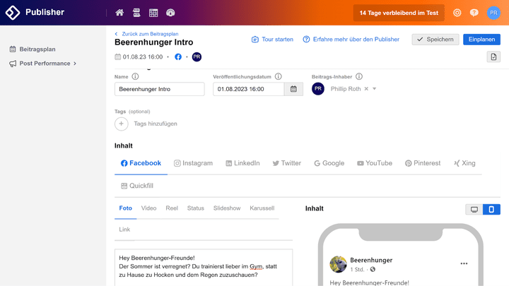The image size is (509, 286).
Task: Click the Post Performance megaphone icon
Action: click(x=13, y=64)
